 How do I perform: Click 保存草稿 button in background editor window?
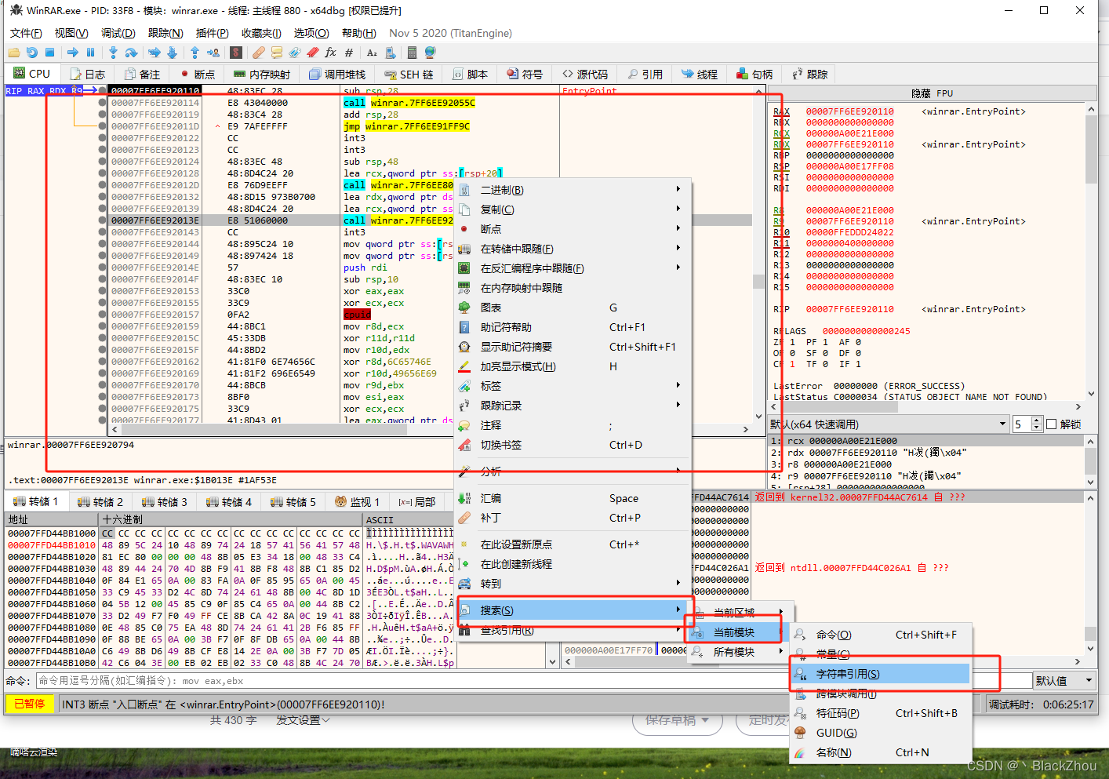tap(678, 720)
